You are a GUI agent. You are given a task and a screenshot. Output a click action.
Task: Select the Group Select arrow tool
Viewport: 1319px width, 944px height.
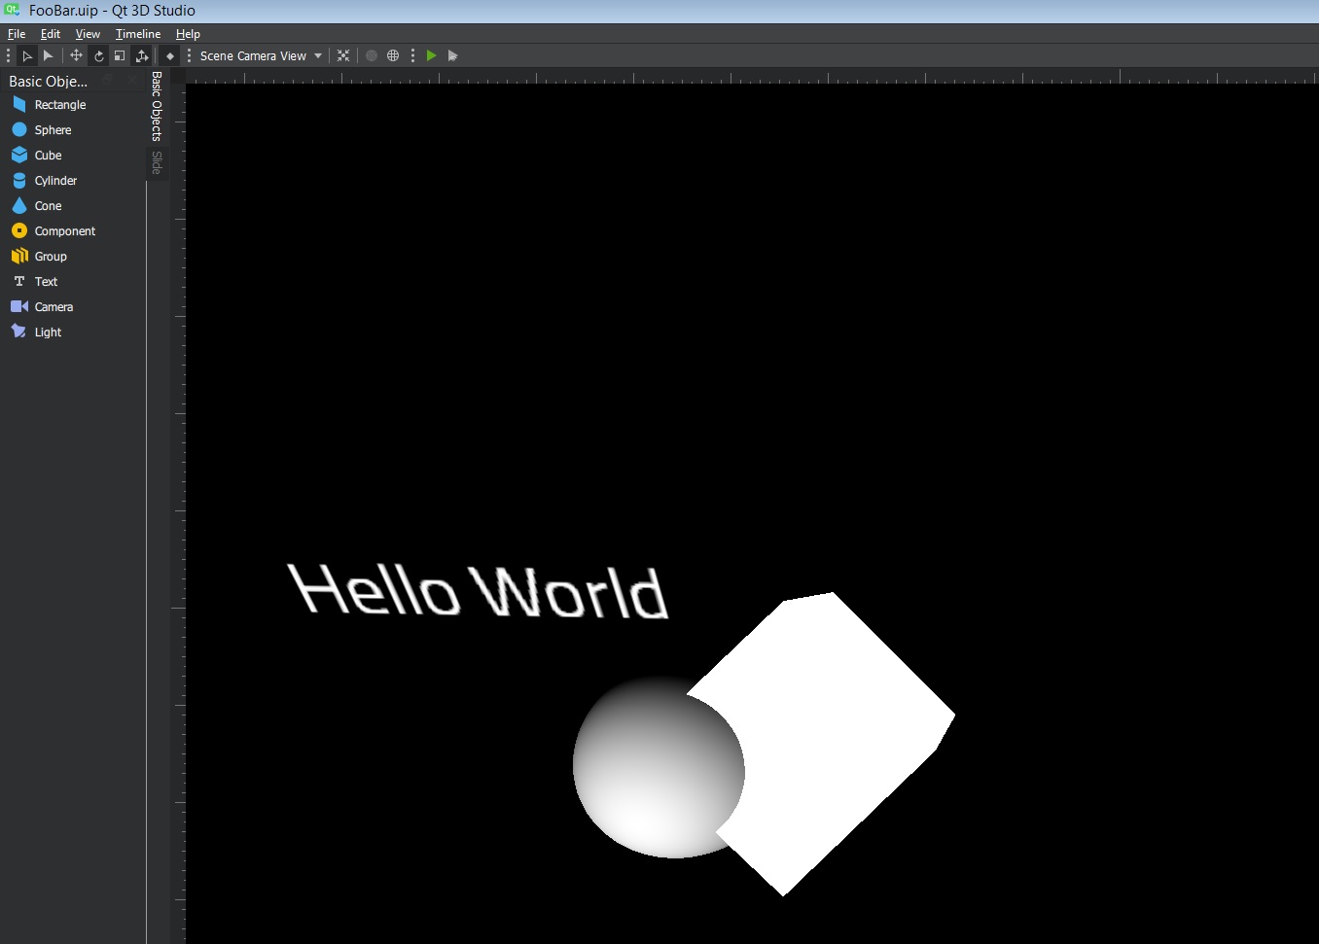coord(27,56)
